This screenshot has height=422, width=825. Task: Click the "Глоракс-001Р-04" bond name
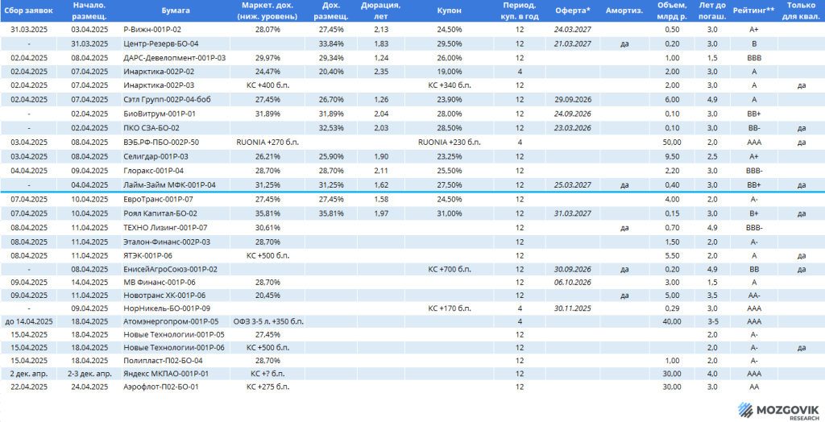pos(155,171)
